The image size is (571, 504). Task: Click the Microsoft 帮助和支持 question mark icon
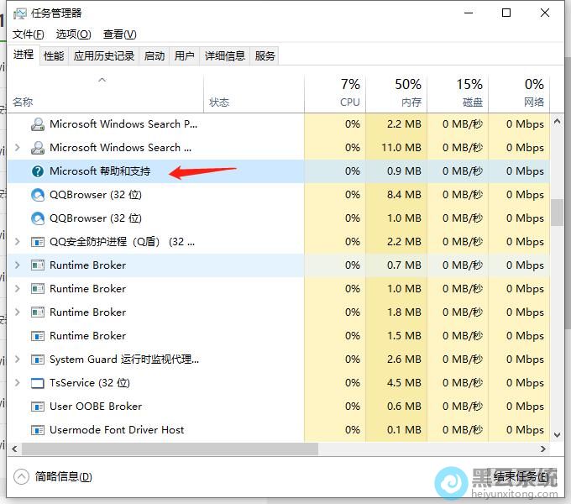pos(37,171)
